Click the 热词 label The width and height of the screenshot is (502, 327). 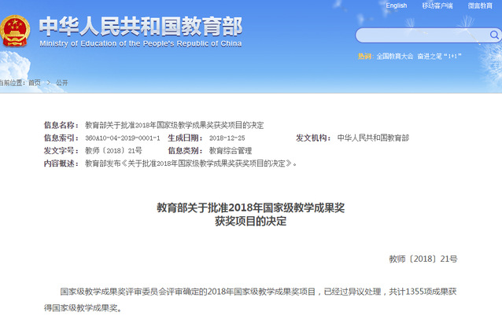pos(365,57)
